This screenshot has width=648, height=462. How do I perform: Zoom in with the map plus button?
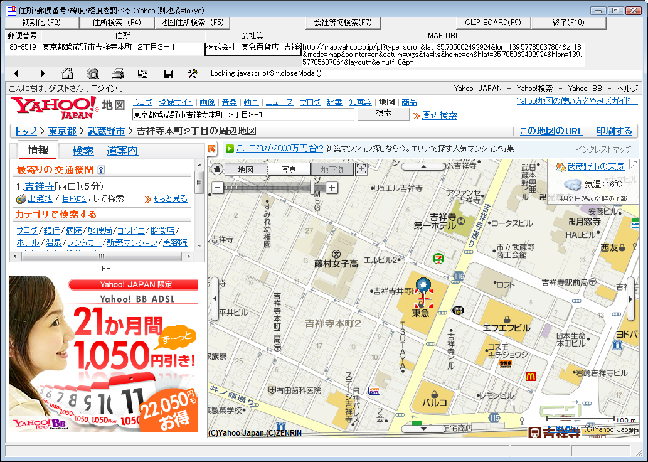tap(331, 188)
